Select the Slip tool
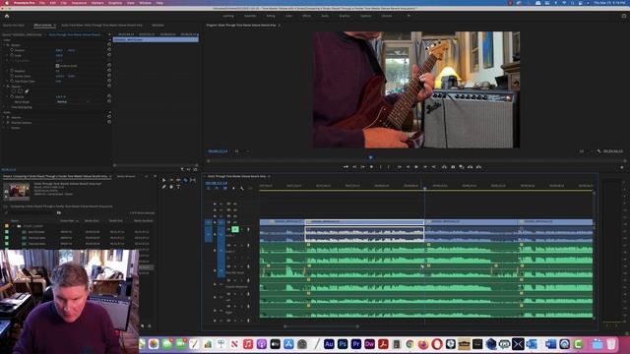This screenshot has width=630, height=354. tap(193, 181)
